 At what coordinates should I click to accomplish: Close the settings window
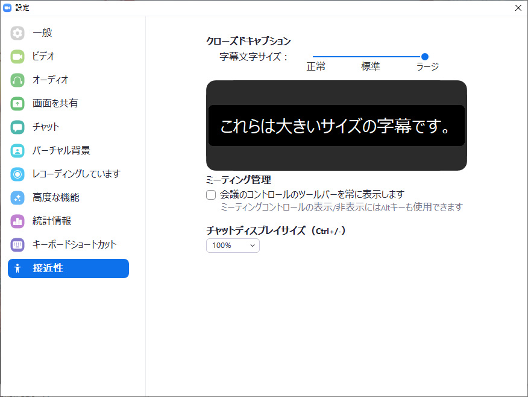click(x=518, y=8)
